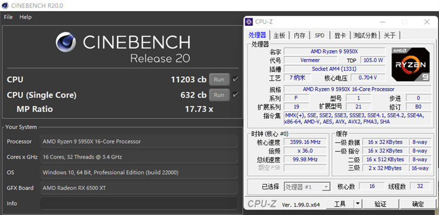Run the CPU multi-core benchmark

[219, 79]
